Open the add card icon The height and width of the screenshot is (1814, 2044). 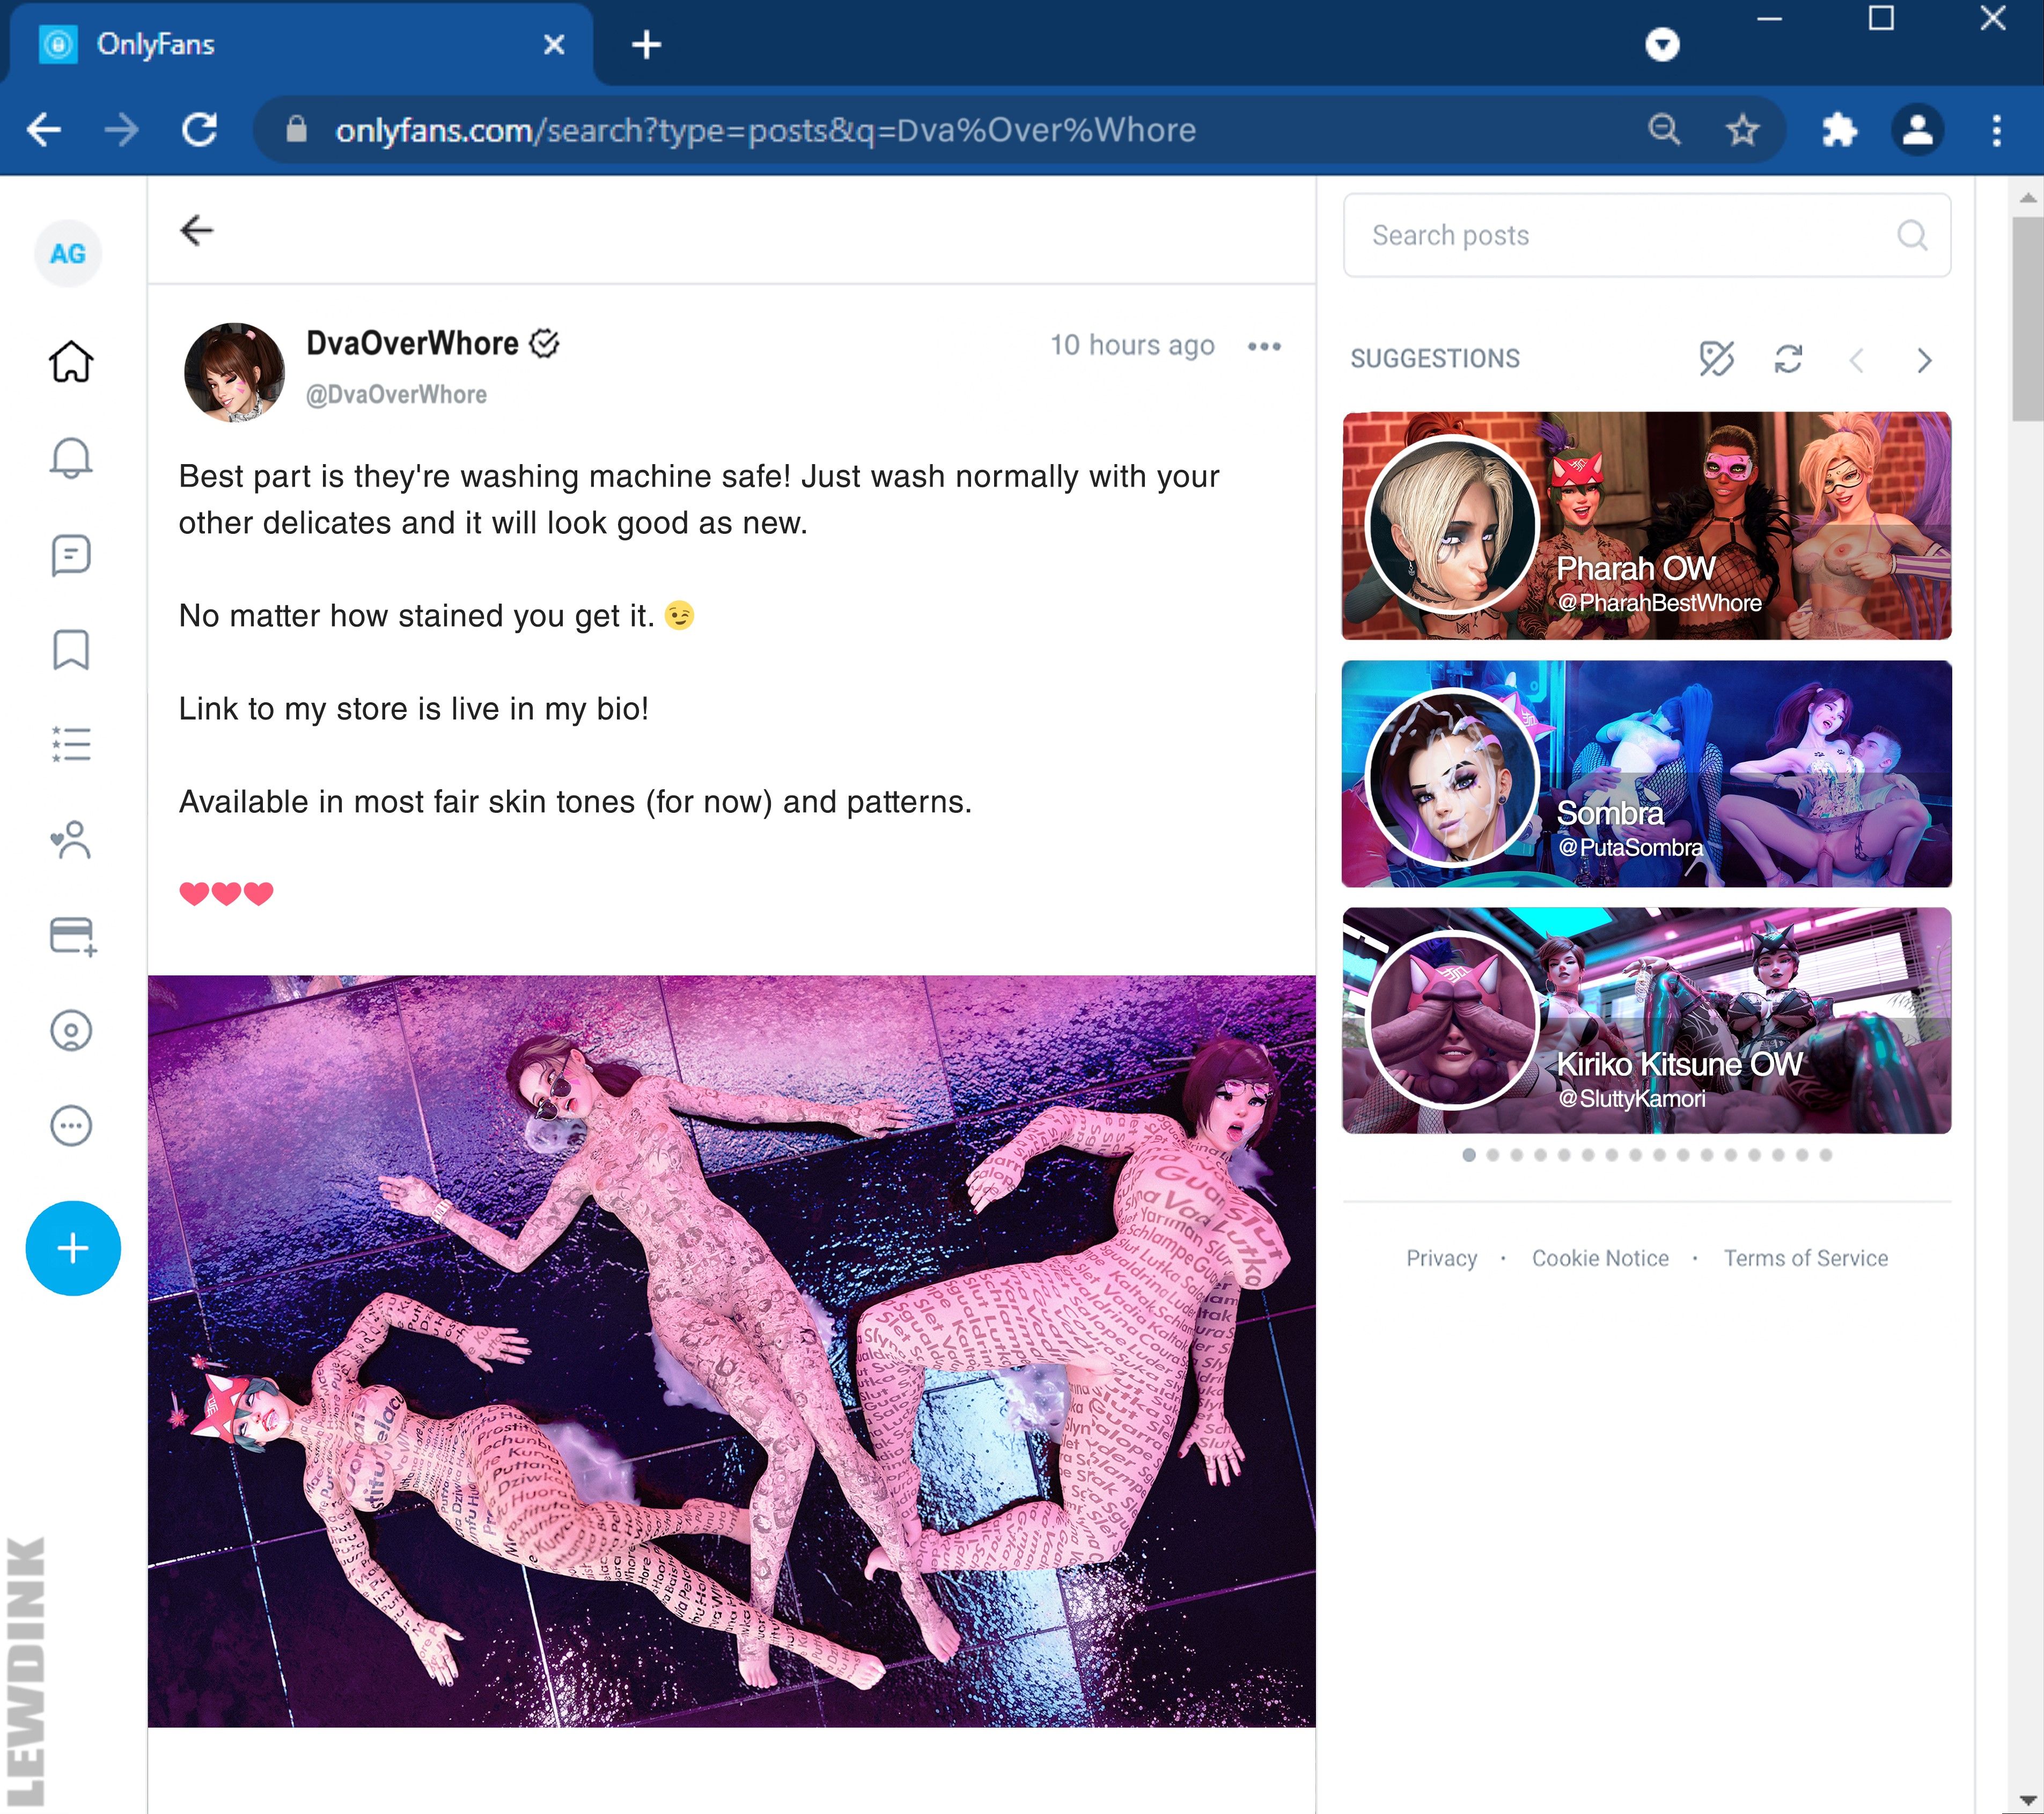tap(73, 936)
